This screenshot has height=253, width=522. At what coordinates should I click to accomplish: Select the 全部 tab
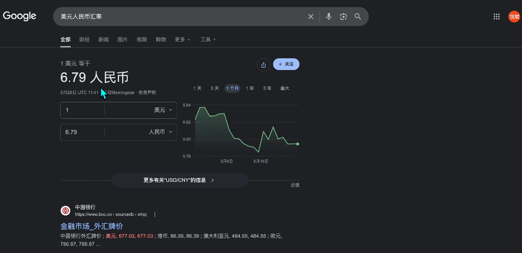tap(65, 39)
